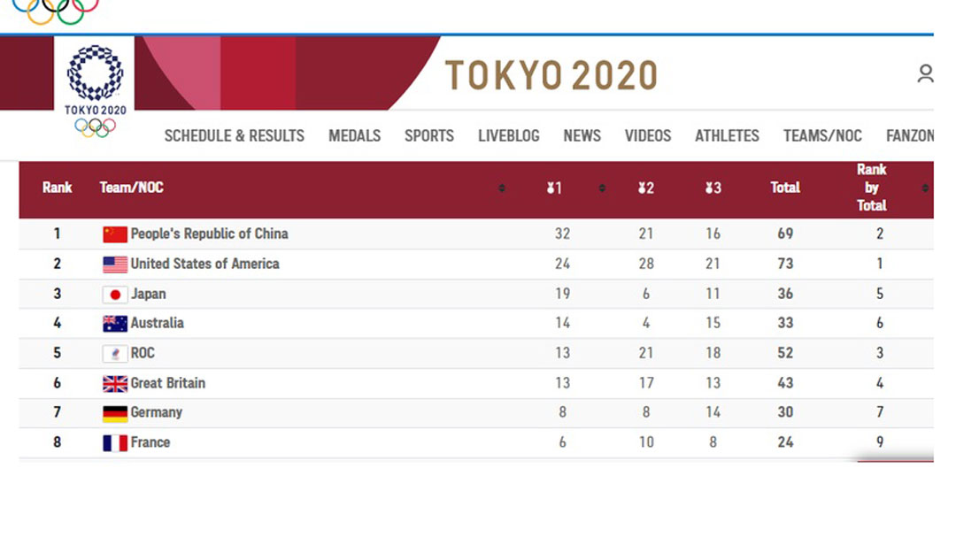Viewport: 956px width, 537px height.
Task: Click the Olympic rings logo at top
Action: coord(56,11)
